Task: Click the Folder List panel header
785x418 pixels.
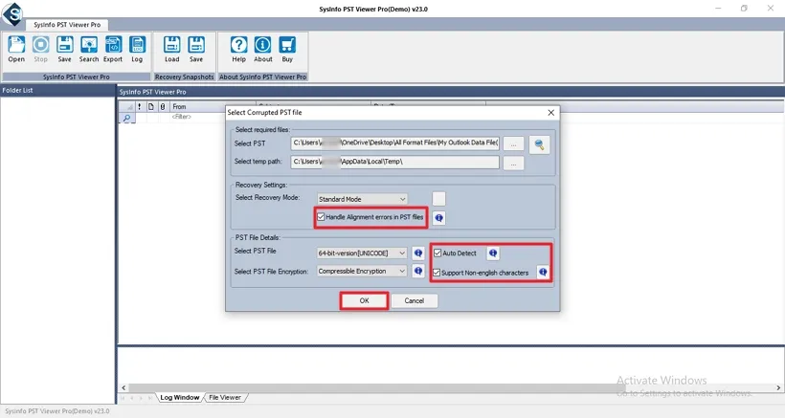Action: [58, 90]
